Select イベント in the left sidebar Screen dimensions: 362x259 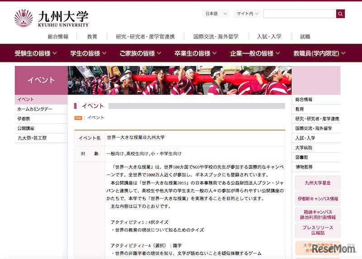click(41, 99)
